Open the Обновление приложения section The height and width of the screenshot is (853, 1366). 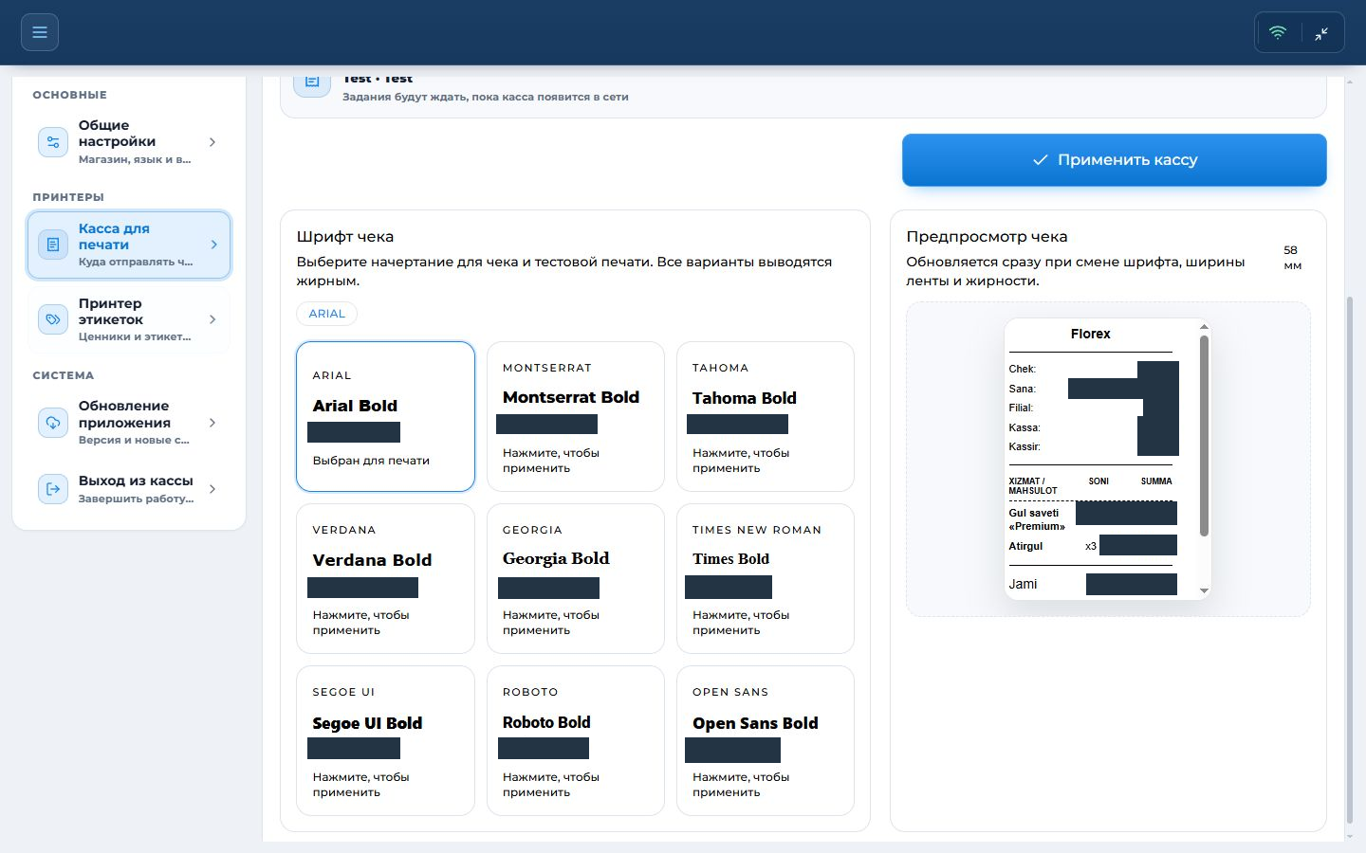[129, 423]
